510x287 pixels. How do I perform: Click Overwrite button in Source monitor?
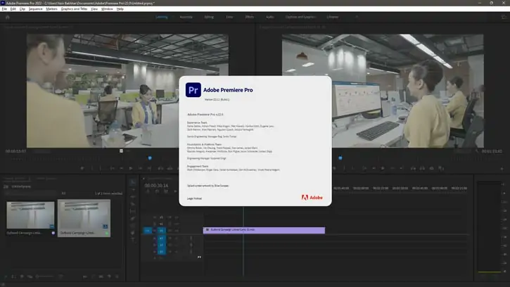coord(170,168)
